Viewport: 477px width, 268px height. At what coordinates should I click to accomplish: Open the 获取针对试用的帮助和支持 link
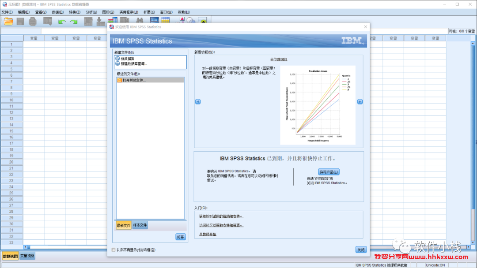click(221, 216)
